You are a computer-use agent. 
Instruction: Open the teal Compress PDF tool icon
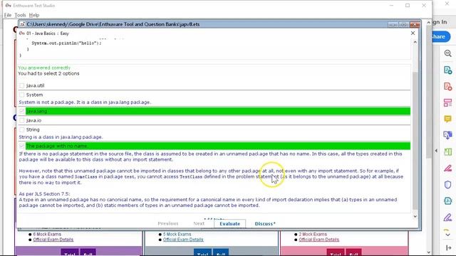point(448,201)
